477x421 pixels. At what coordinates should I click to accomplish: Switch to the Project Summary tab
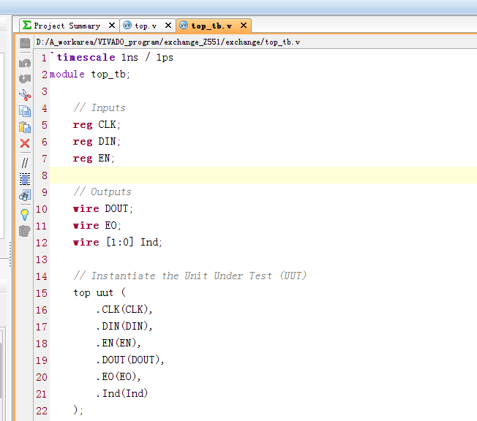67,26
